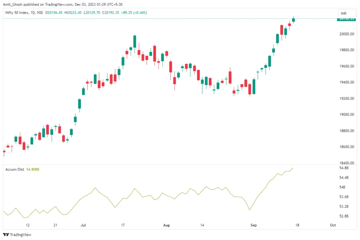Viewport: 360px width, 240px height.
Task: Click the Aug label on time axis
Action: (x=167, y=225)
